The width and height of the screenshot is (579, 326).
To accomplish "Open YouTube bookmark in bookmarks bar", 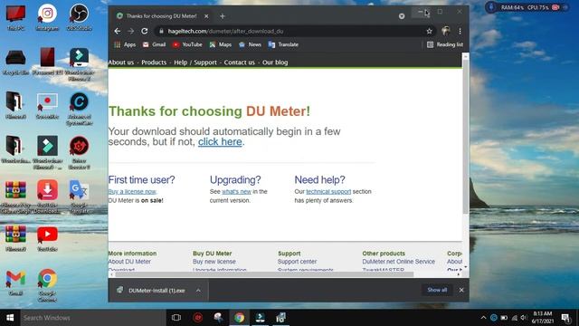I will click(x=187, y=44).
